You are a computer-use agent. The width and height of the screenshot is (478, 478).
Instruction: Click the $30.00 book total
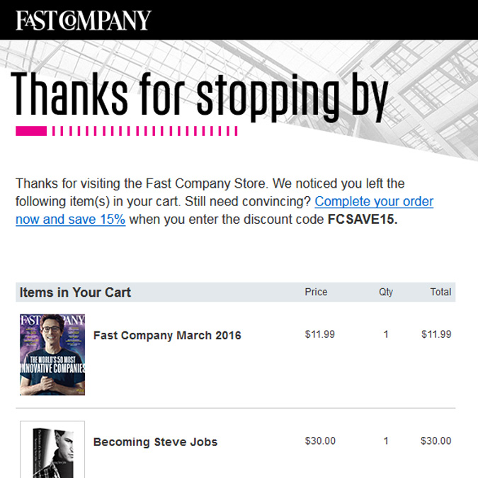[x=436, y=441]
